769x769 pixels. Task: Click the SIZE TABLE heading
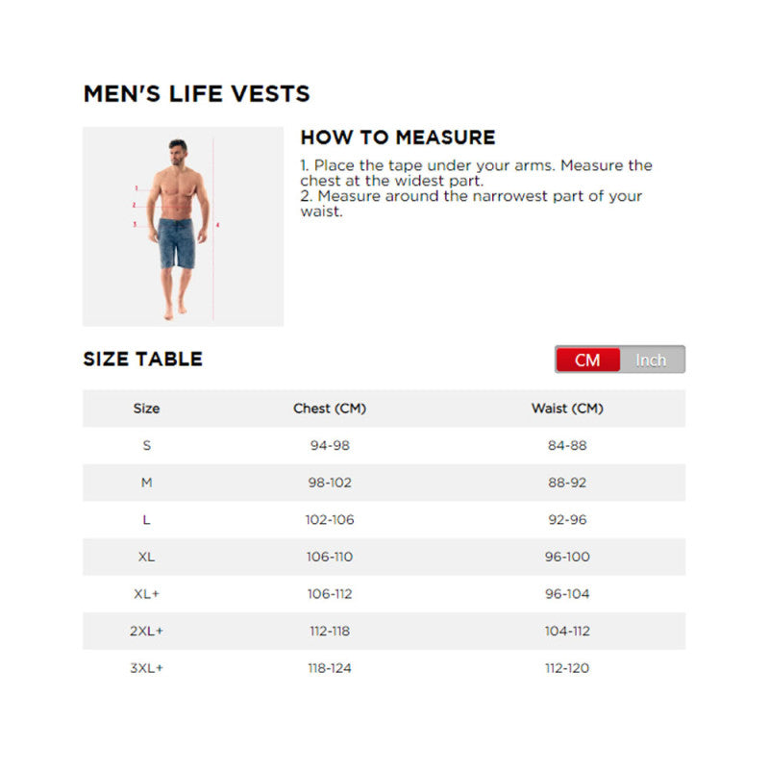tap(142, 360)
